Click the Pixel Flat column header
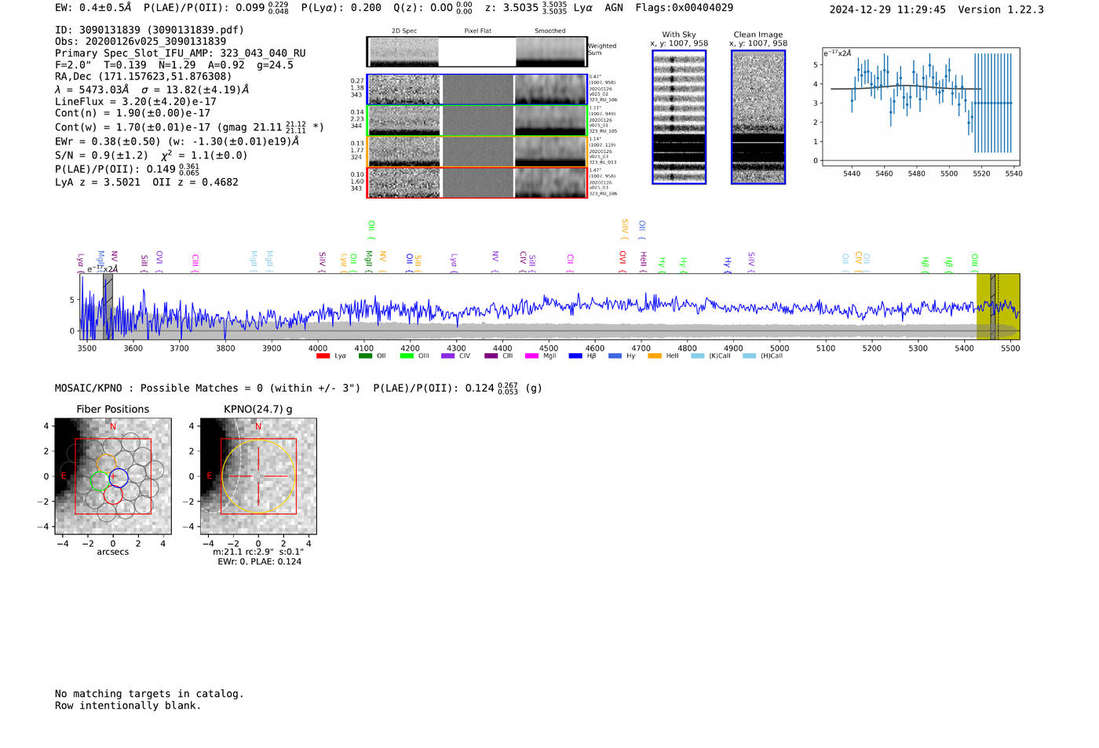1099x748 pixels. coord(477,31)
